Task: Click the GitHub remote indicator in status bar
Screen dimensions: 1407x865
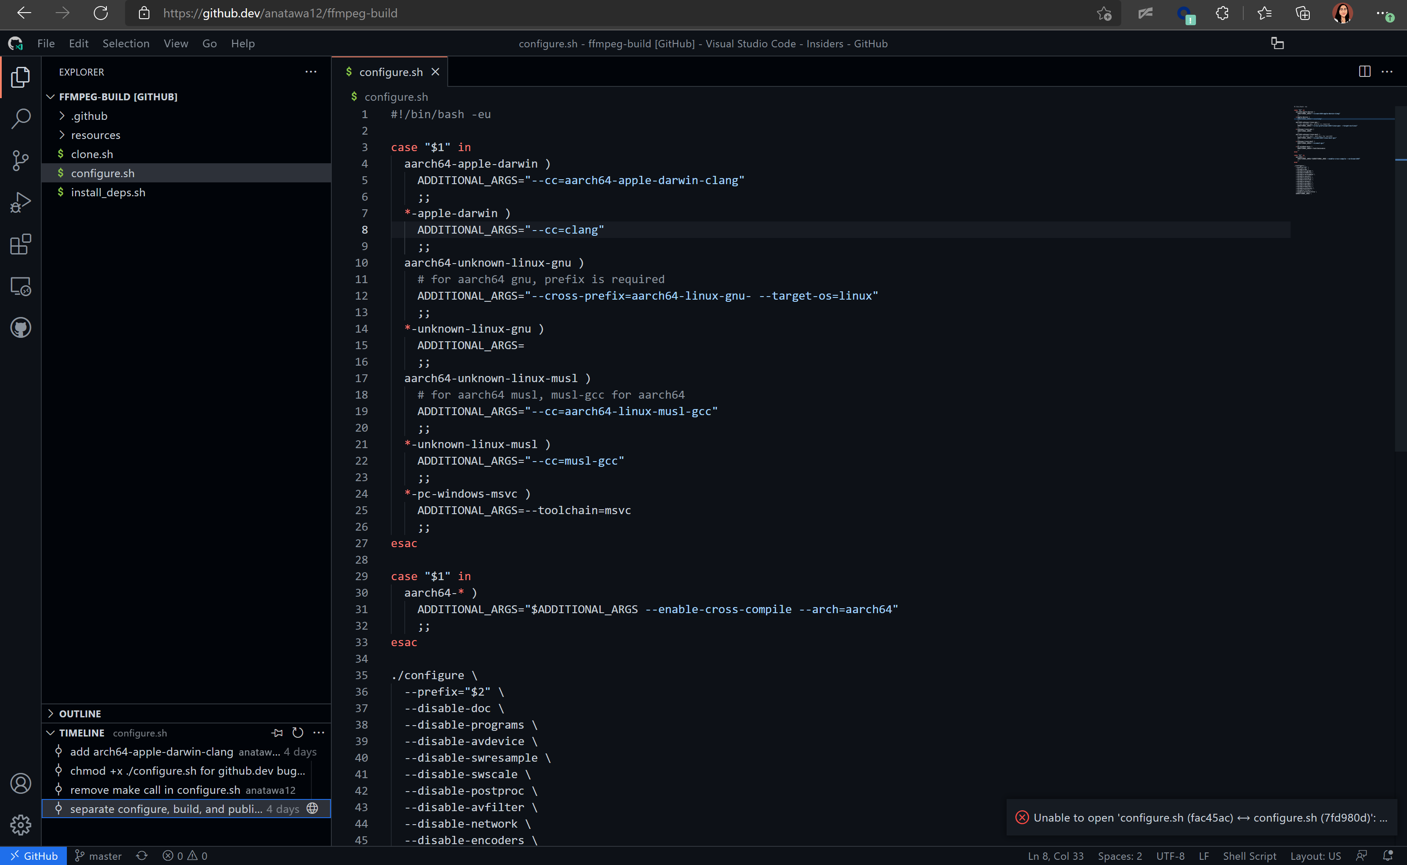Action: click(x=34, y=856)
